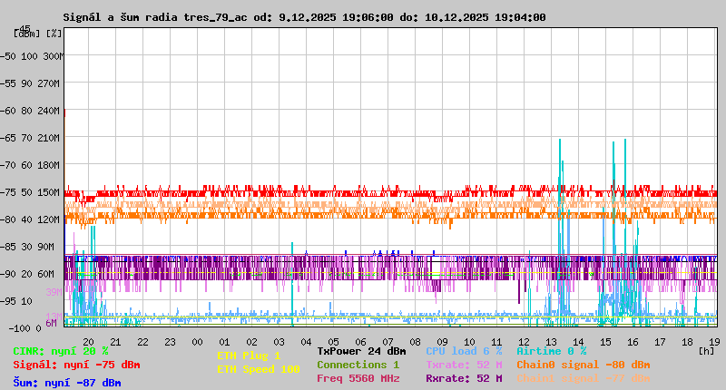Select the Txrate 52 M legend label
Viewport: 726px width, 390px height.
pos(464,365)
